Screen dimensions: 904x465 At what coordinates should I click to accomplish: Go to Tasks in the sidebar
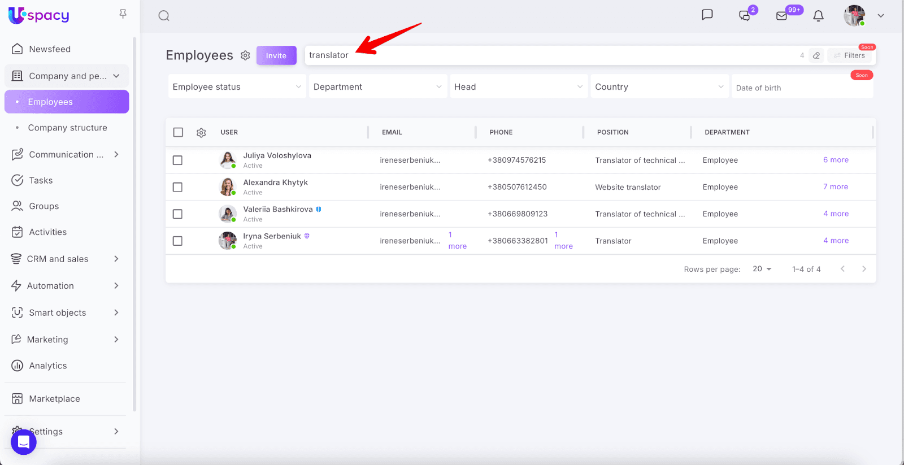pyautogui.click(x=41, y=180)
